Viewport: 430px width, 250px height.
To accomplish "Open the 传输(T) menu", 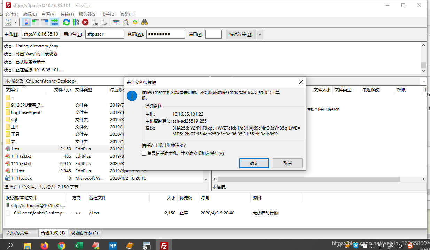I will (67, 14).
